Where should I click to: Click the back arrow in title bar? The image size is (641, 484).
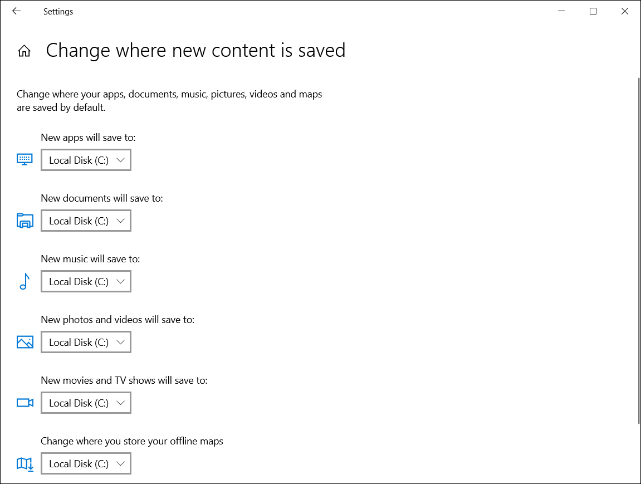tap(16, 11)
